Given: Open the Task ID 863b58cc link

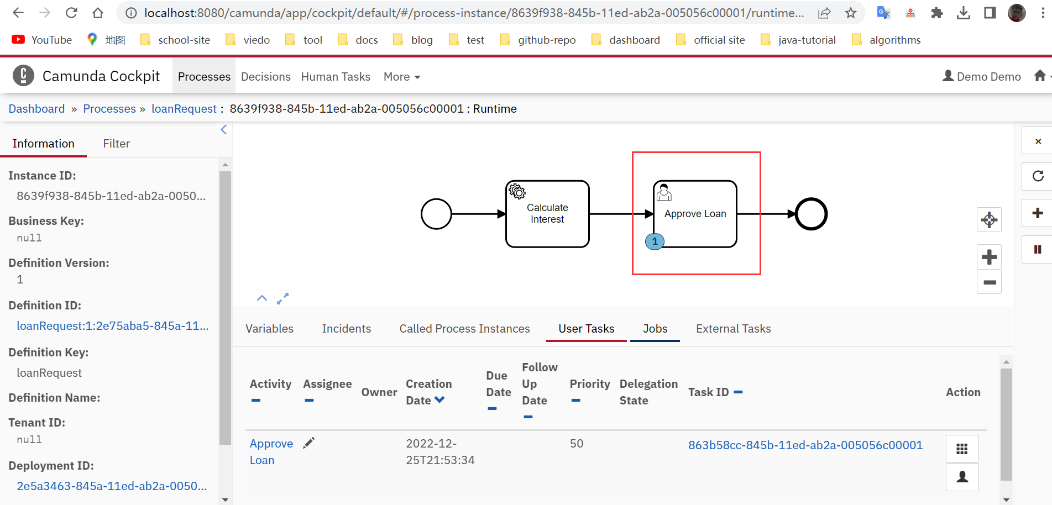Looking at the screenshot, I should click(x=805, y=445).
